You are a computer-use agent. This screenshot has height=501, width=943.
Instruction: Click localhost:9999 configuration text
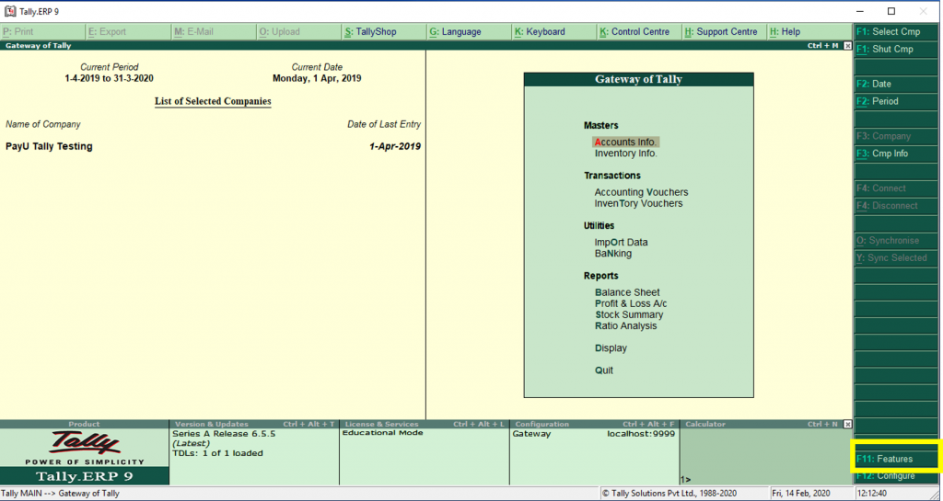coord(641,434)
